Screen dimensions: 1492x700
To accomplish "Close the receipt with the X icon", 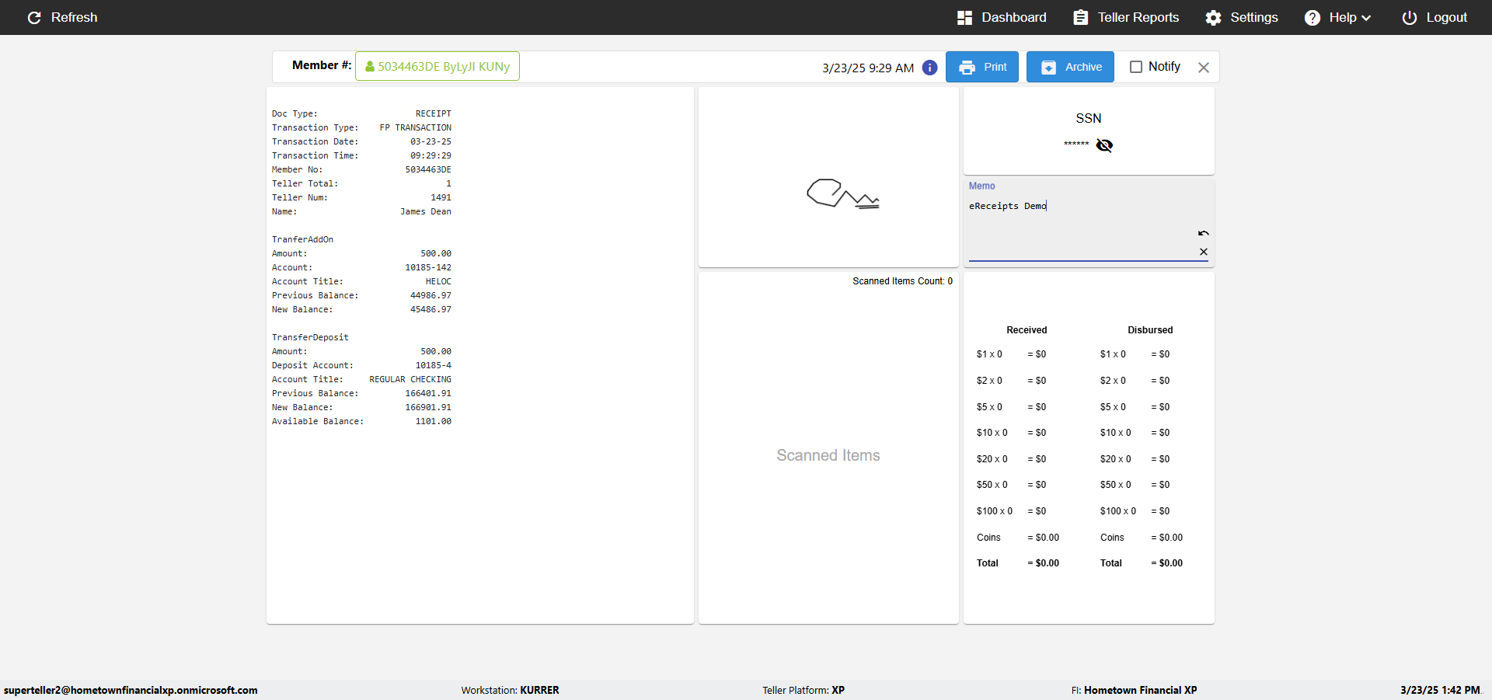I will click(1204, 68).
